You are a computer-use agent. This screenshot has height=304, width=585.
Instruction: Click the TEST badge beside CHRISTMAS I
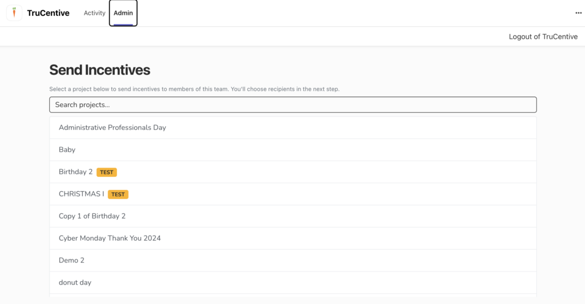click(118, 194)
